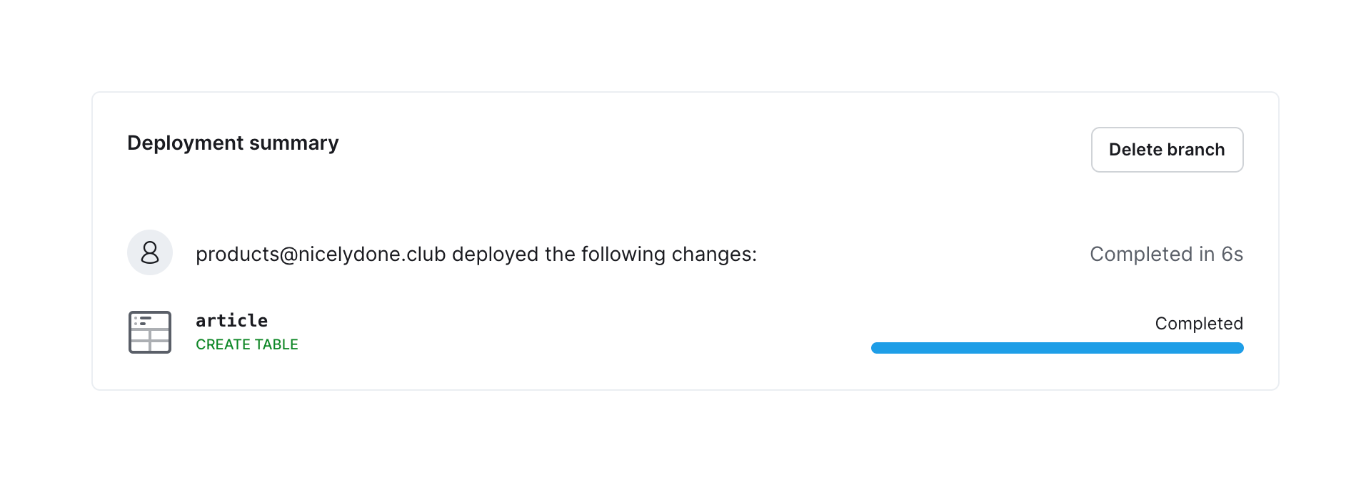Click the Completed status above the progress bar

pyautogui.click(x=1199, y=324)
